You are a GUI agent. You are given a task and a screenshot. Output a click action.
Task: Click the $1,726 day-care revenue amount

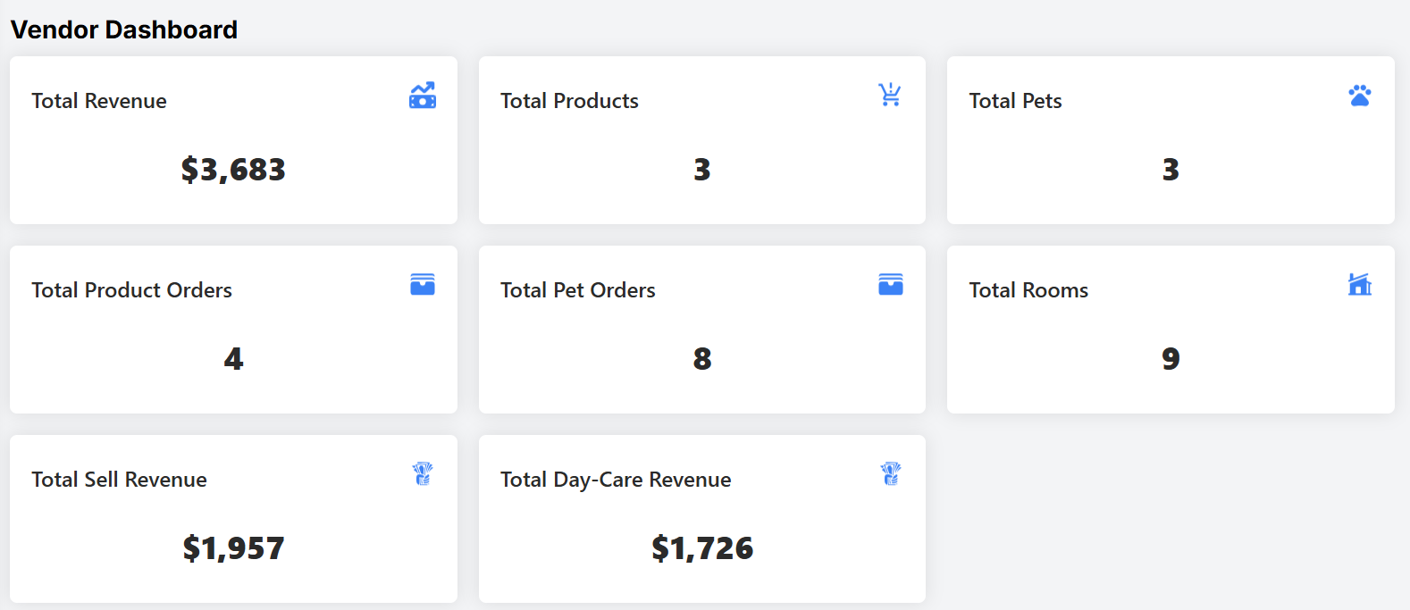tap(702, 548)
